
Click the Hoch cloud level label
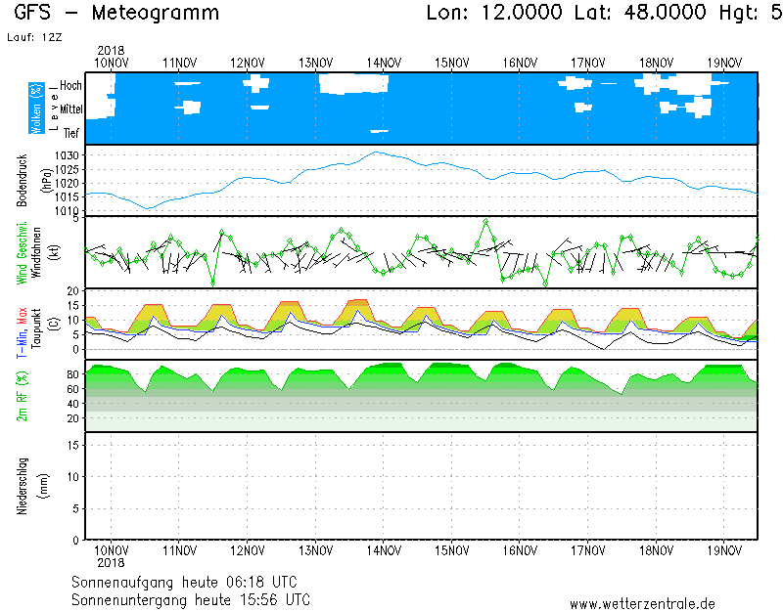[x=70, y=86]
